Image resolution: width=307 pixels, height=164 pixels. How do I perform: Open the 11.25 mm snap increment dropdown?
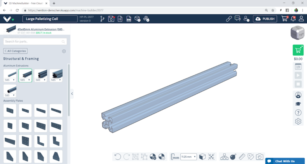(x=188, y=157)
